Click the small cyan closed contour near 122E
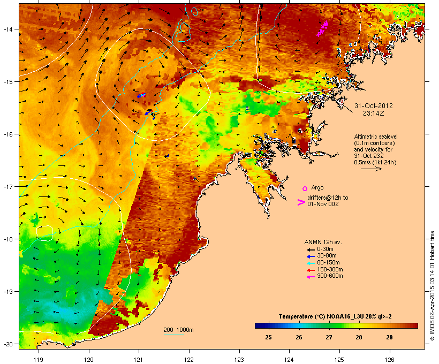 pyautogui.click(x=194, y=11)
